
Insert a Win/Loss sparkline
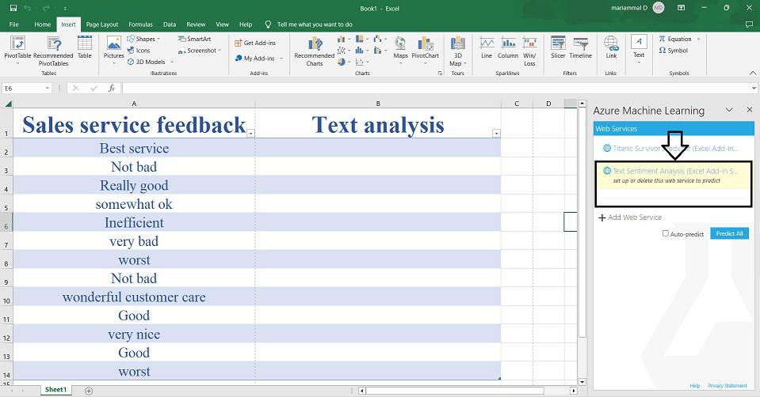pyautogui.click(x=529, y=51)
